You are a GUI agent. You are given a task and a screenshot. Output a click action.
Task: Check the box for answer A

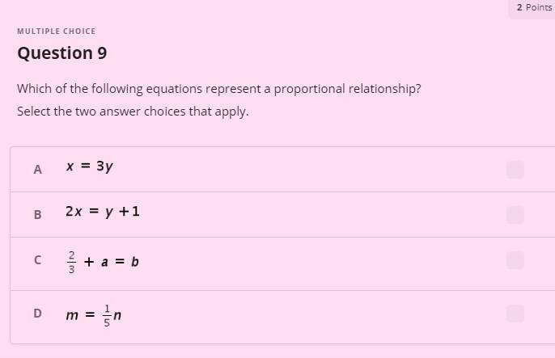pyautogui.click(x=515, y=170)
